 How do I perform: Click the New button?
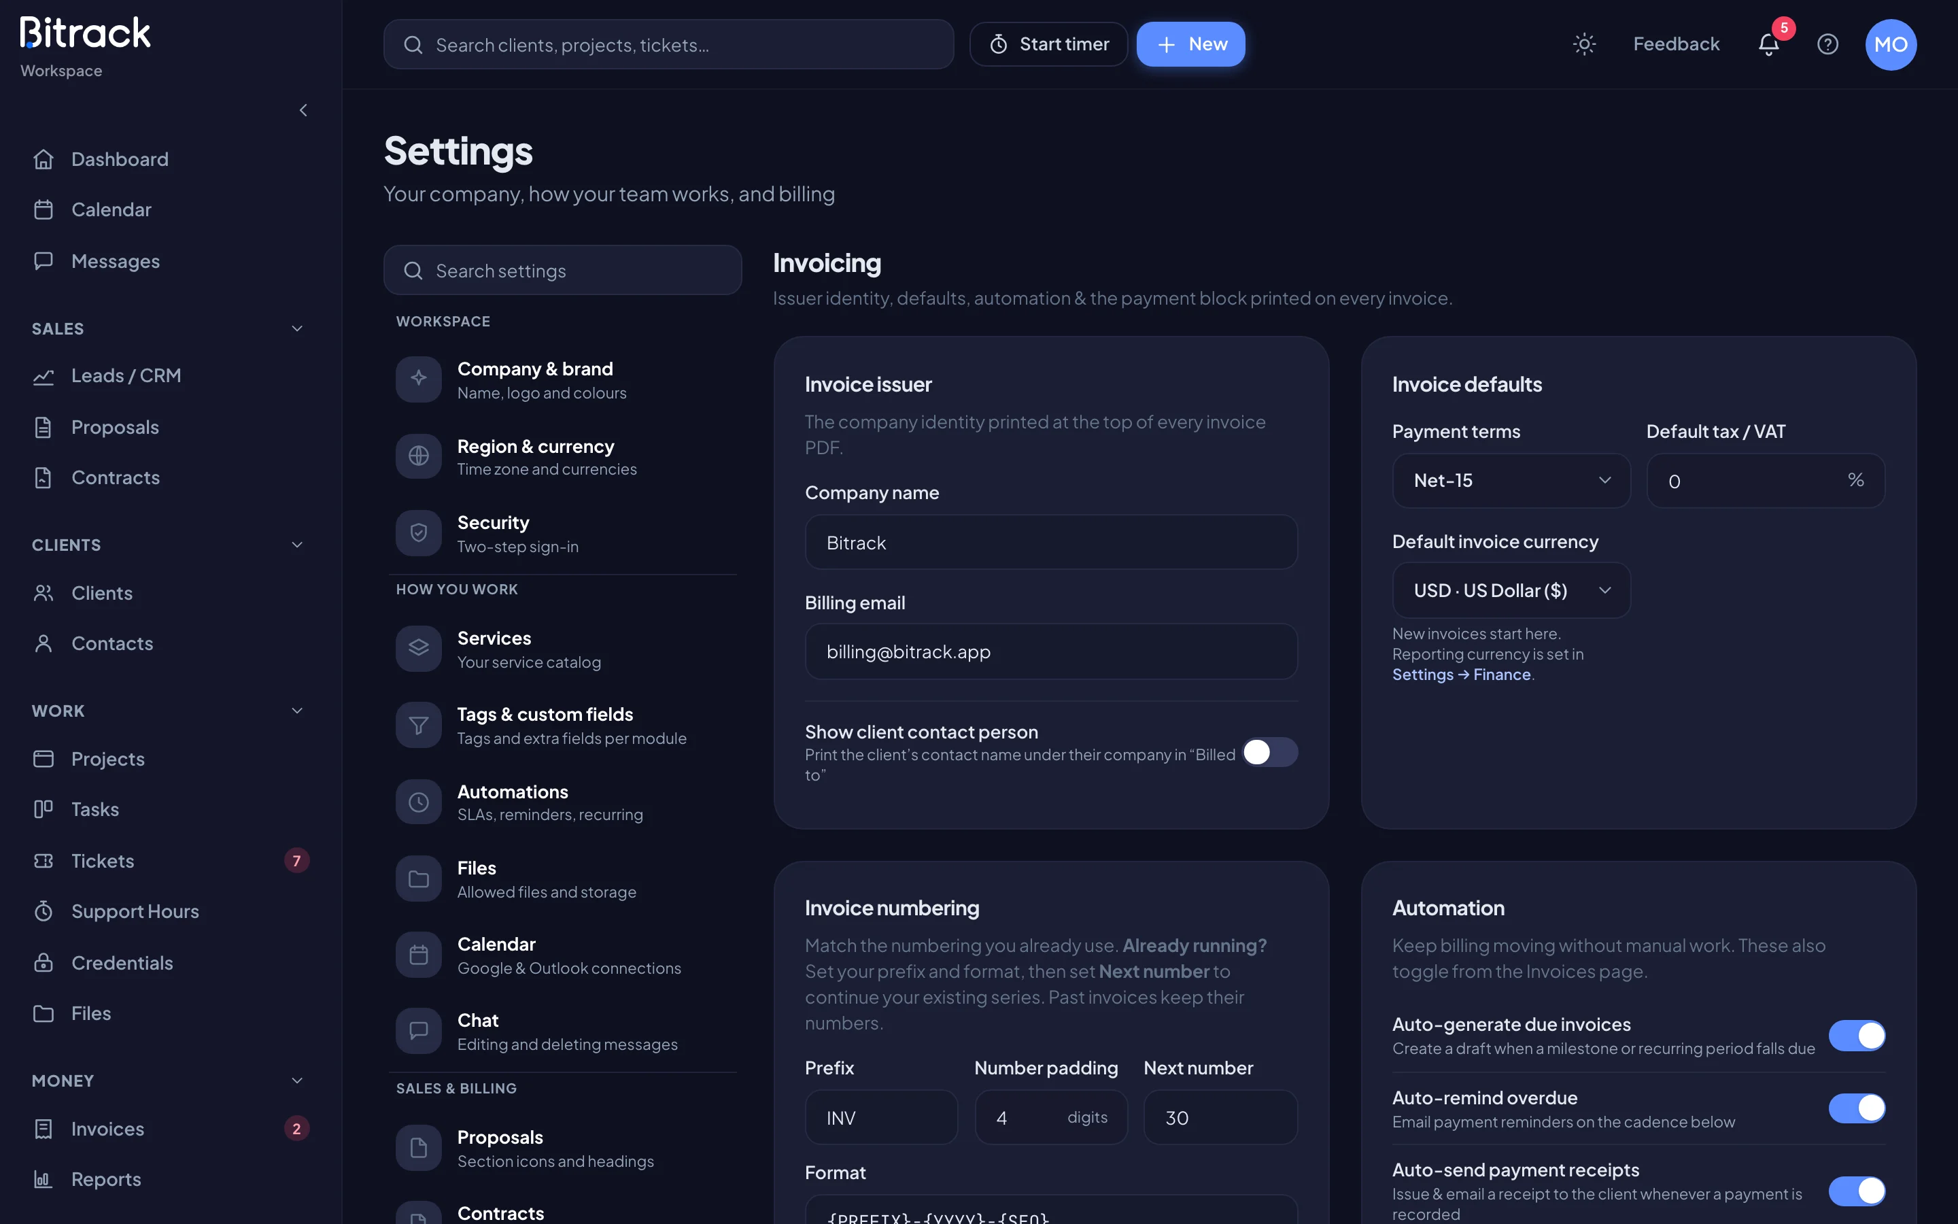click(1190, 44)
